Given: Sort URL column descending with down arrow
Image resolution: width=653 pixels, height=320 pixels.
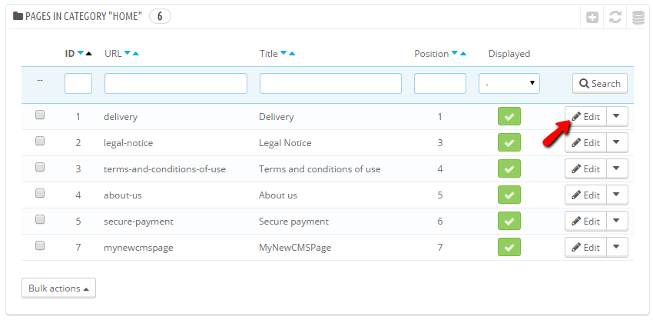Looking at the screenshot, I should pos(128,54).
